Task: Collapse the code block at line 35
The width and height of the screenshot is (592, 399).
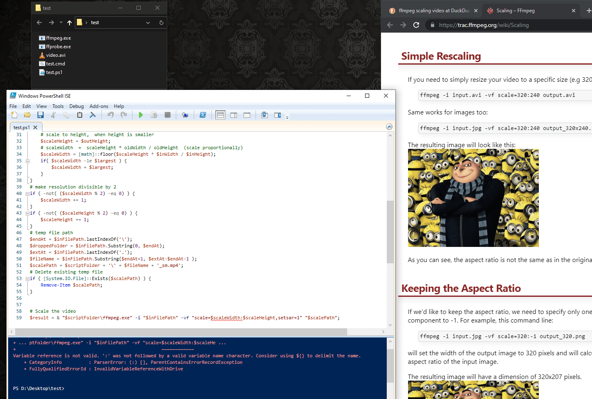Action: 28,161
